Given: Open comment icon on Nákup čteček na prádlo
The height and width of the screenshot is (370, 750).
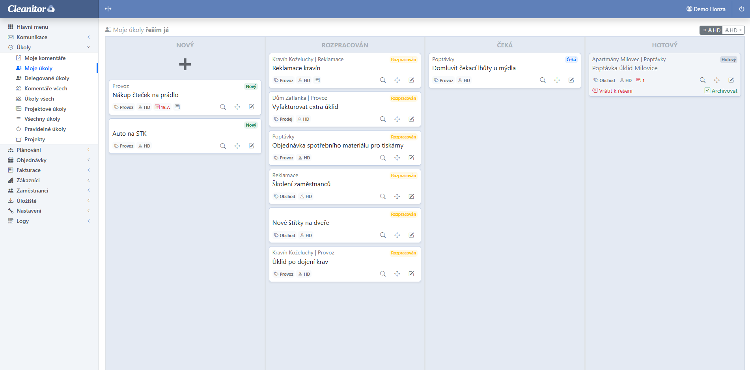Looking at the screenshot, I should pos(177,107).
